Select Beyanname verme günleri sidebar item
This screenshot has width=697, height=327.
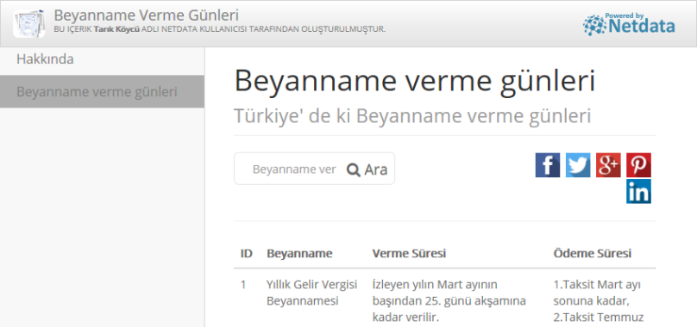(x=103, y=91)
